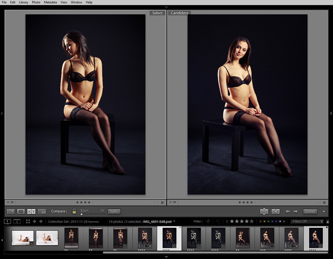The width and height of the screenshot is (333, 259).
Task: Select the XY Compare view icon
Action: 31,211
